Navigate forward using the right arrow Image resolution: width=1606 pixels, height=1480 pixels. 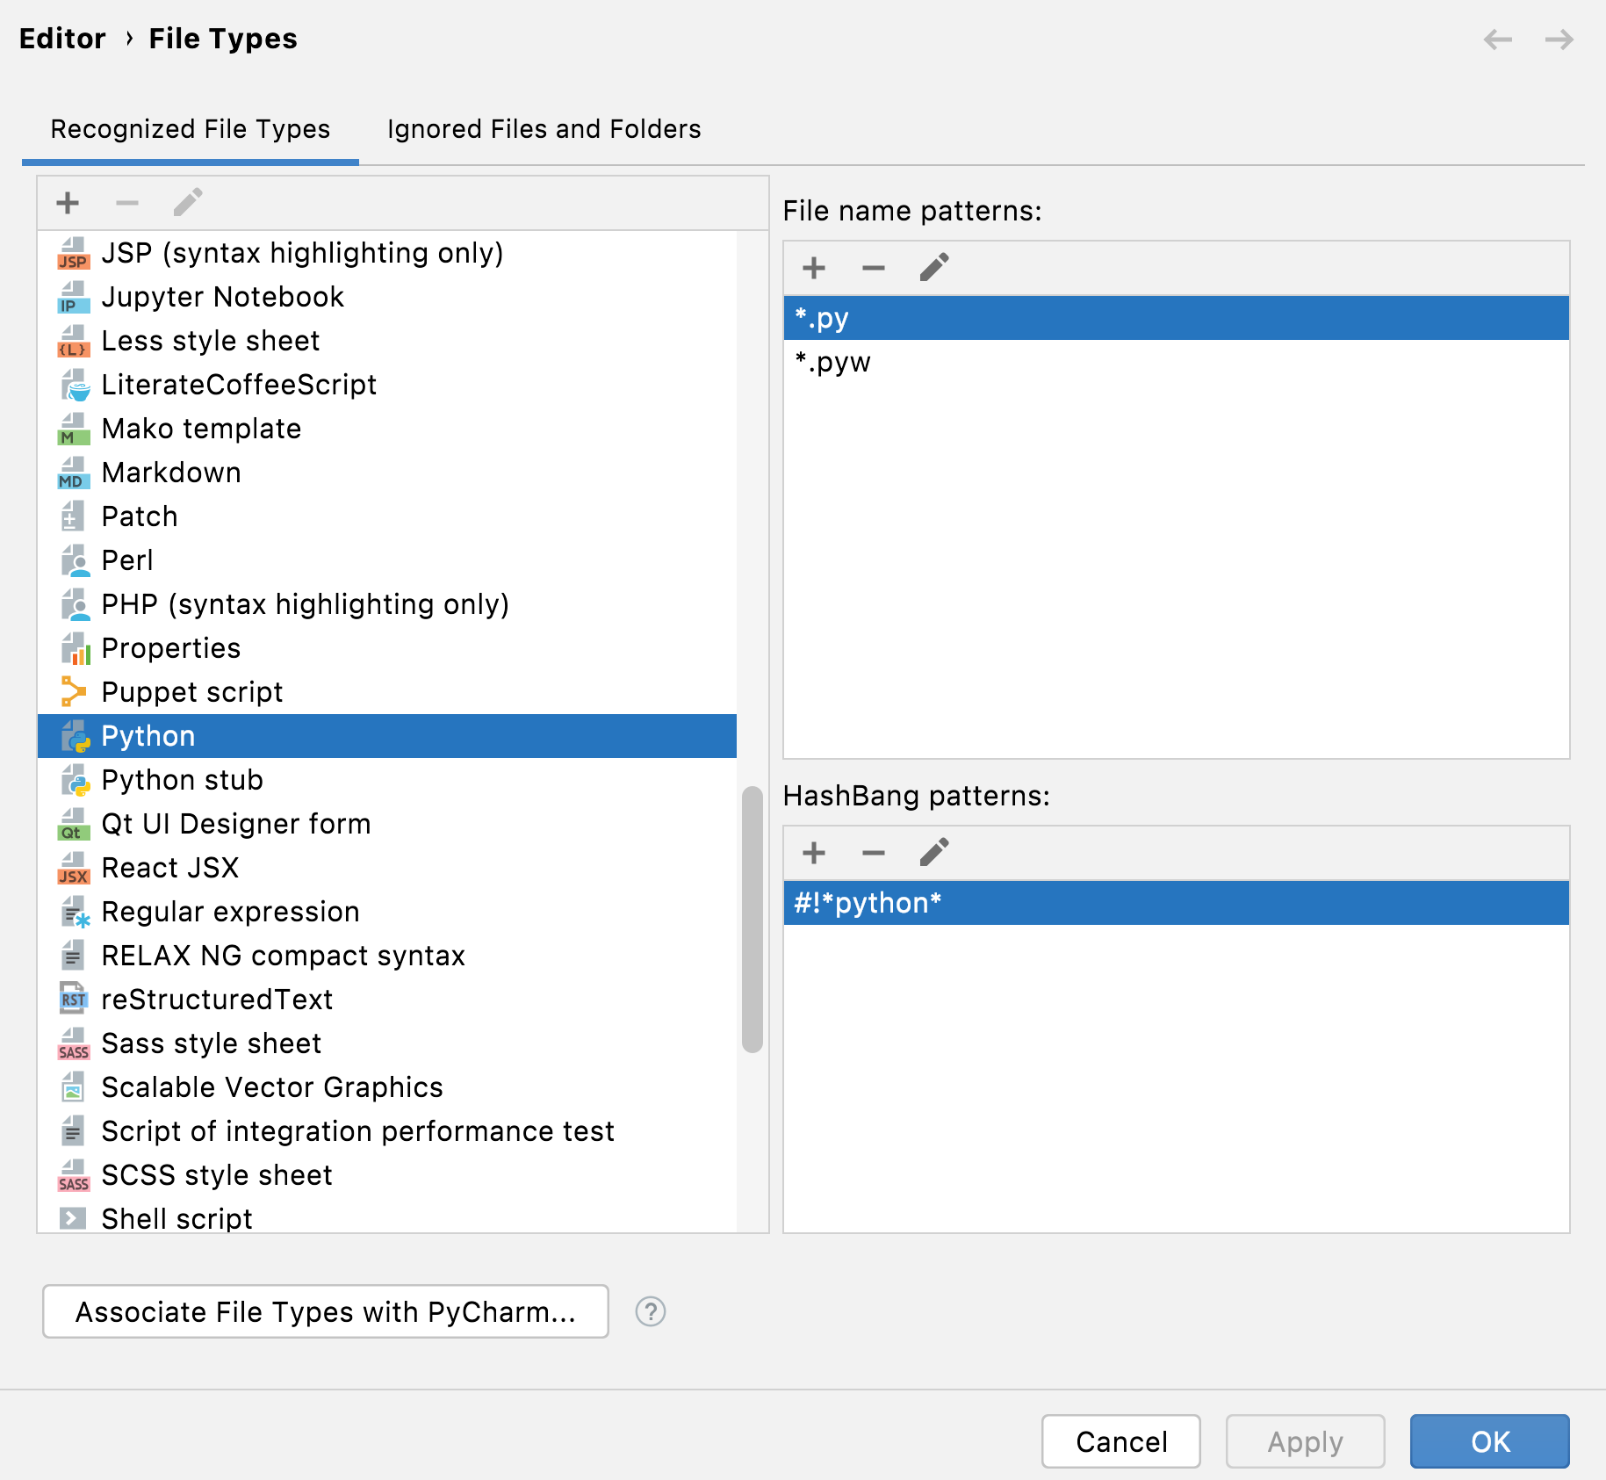pyautogui.click(x=1559, y=39)
